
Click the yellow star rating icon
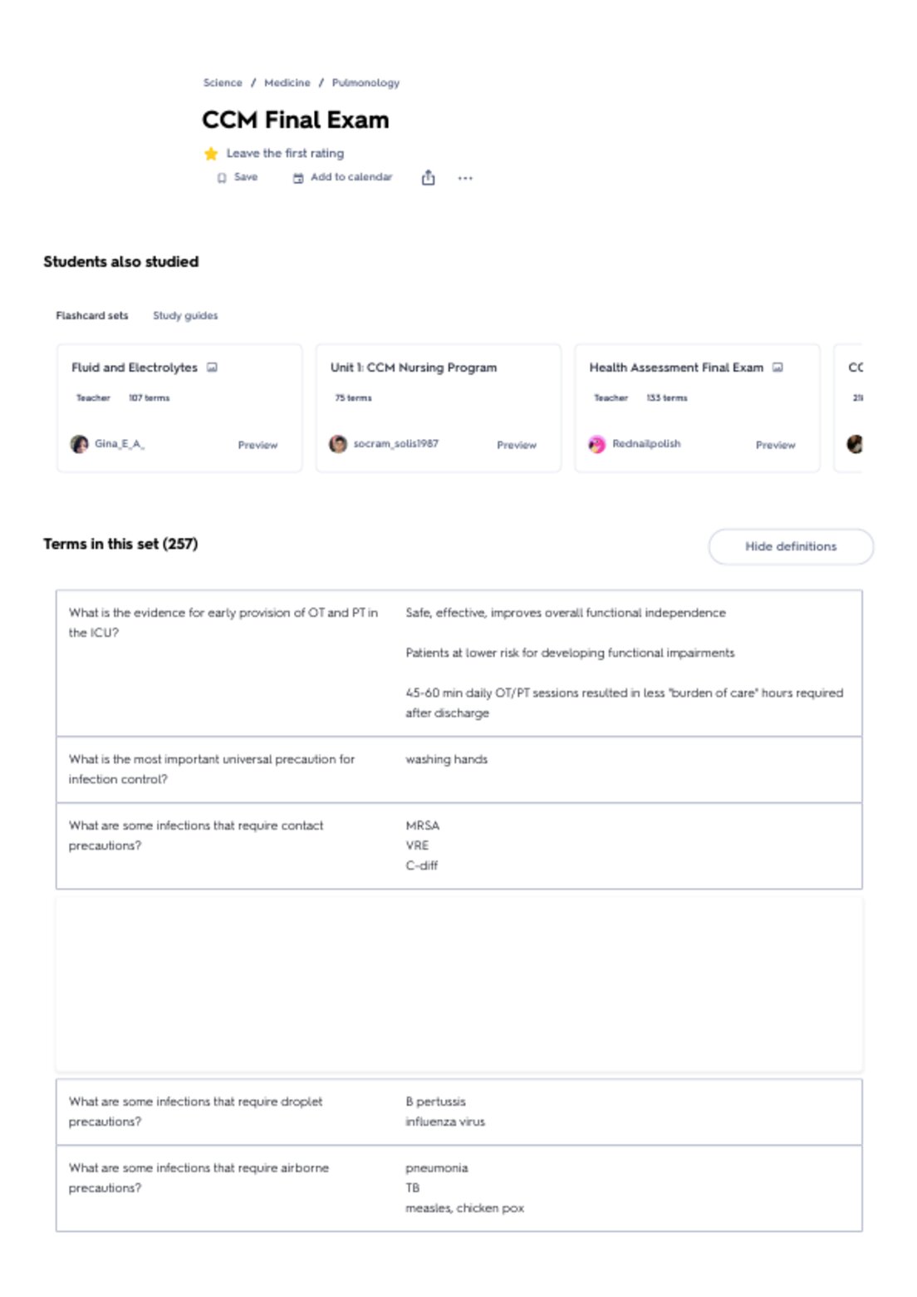[x=211, y=154]
